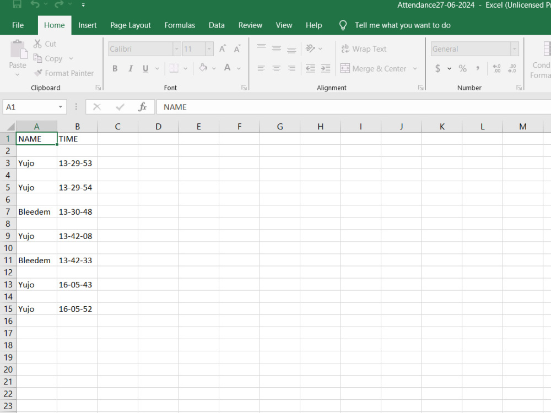Toggle Underline formatting
Screen dimensions: 551x413
[x=145, y=68]
